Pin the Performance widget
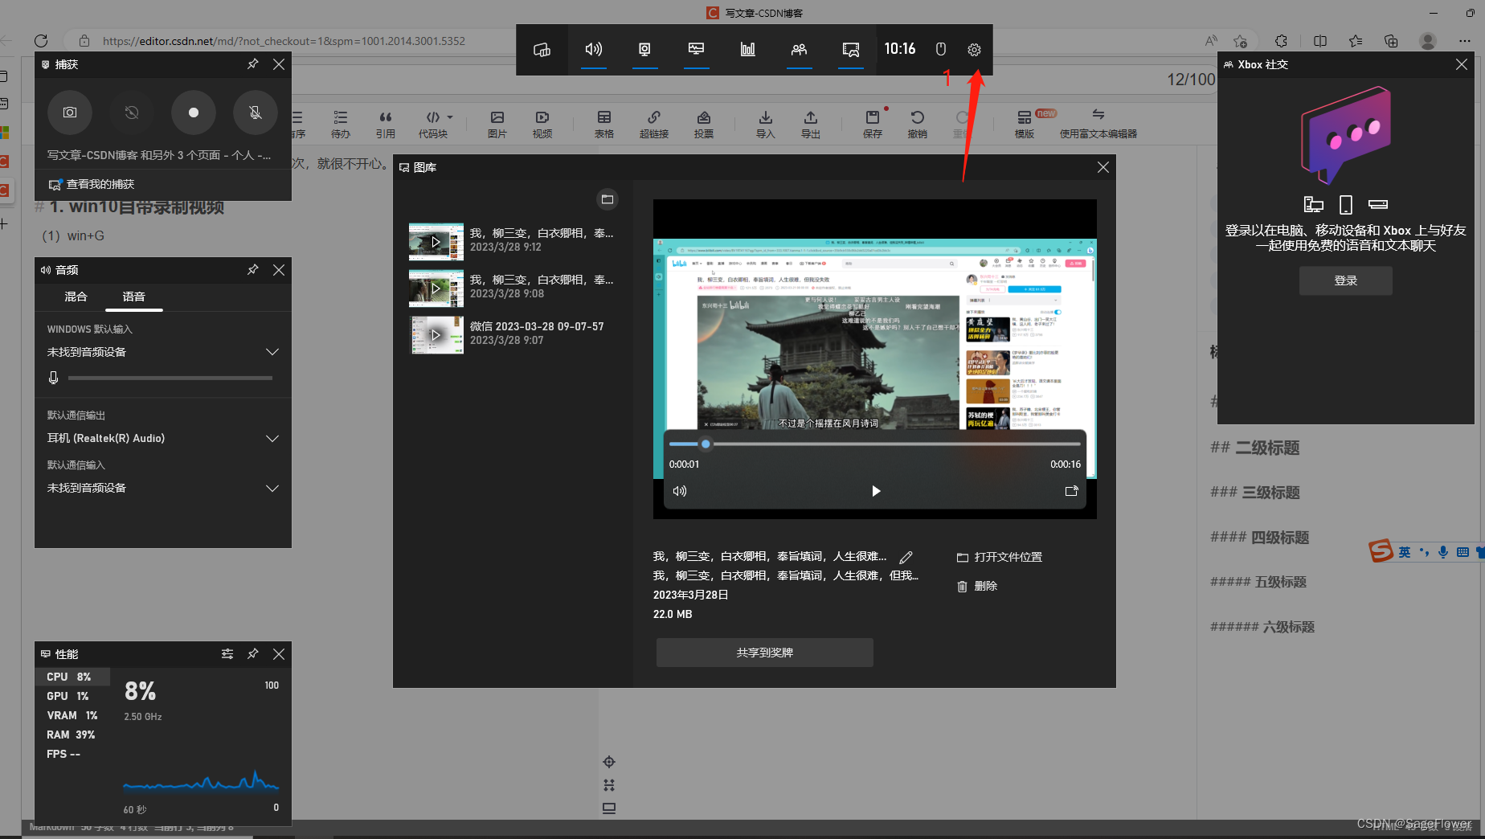Viewport: 1485px width, 839px height. [253, 654]
